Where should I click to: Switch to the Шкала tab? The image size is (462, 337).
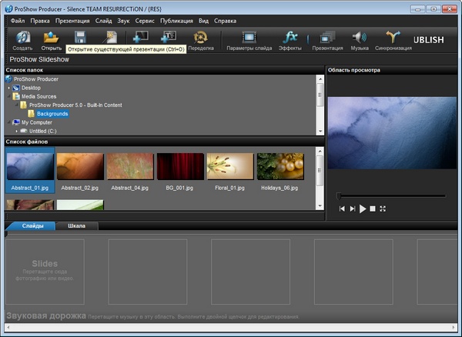(x=77, y=226)
